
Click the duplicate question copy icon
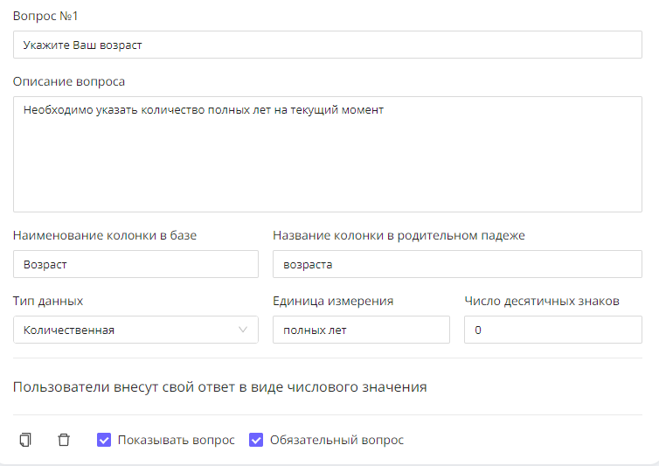pos(25,440)
